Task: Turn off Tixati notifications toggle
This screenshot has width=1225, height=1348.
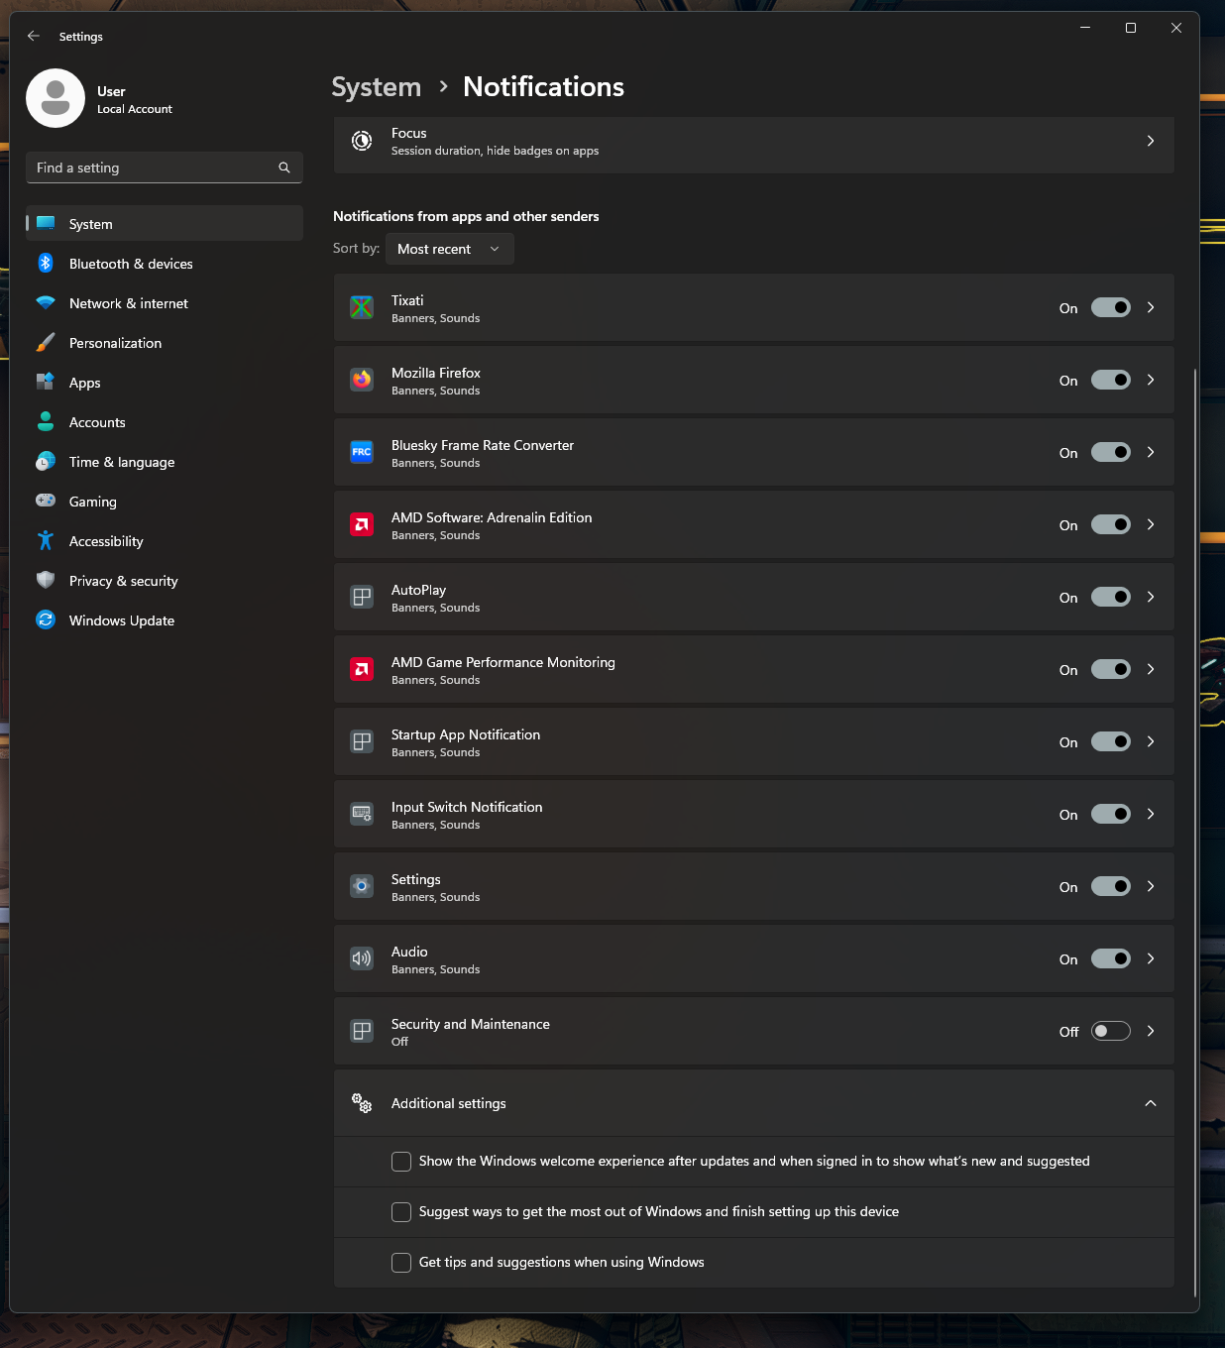Action: click(x=1110, y=307)
